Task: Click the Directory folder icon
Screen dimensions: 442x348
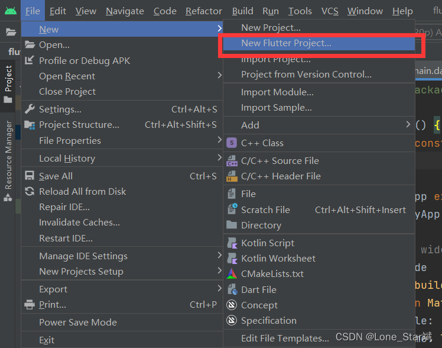Action: (x=232, y=225)
